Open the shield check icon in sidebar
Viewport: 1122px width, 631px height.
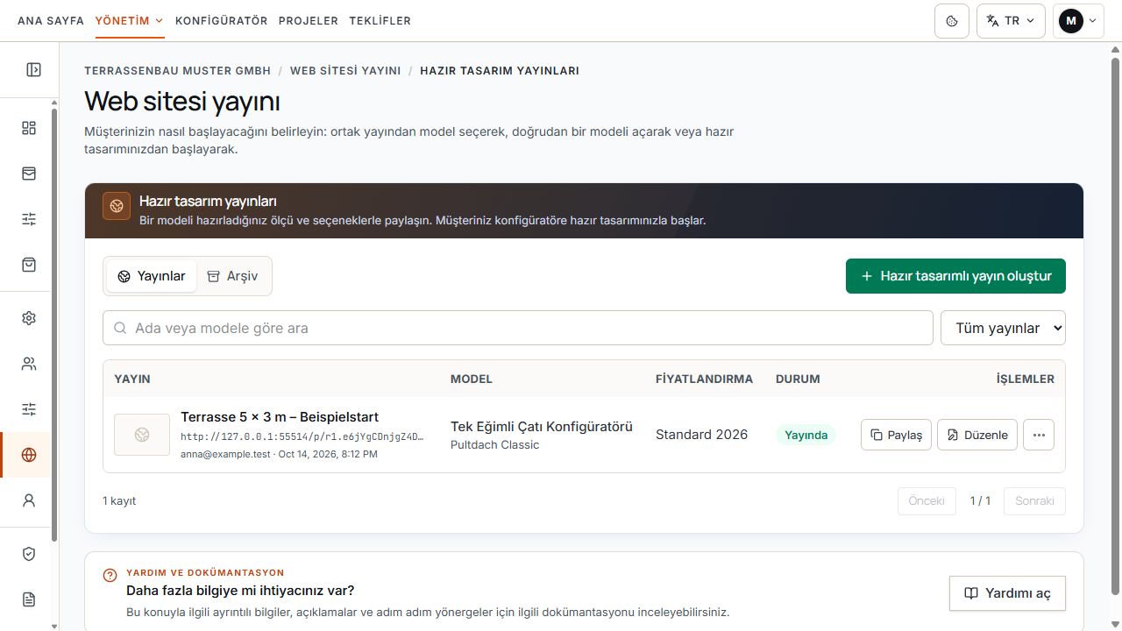point(29,554)
